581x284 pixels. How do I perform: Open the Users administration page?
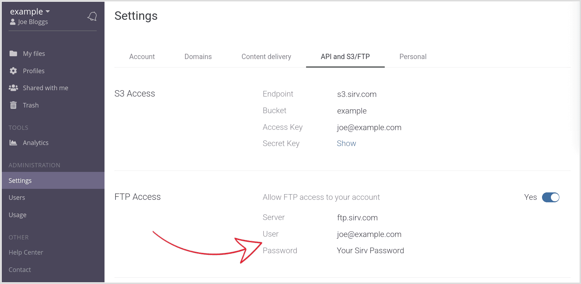[x=17, y=197]
